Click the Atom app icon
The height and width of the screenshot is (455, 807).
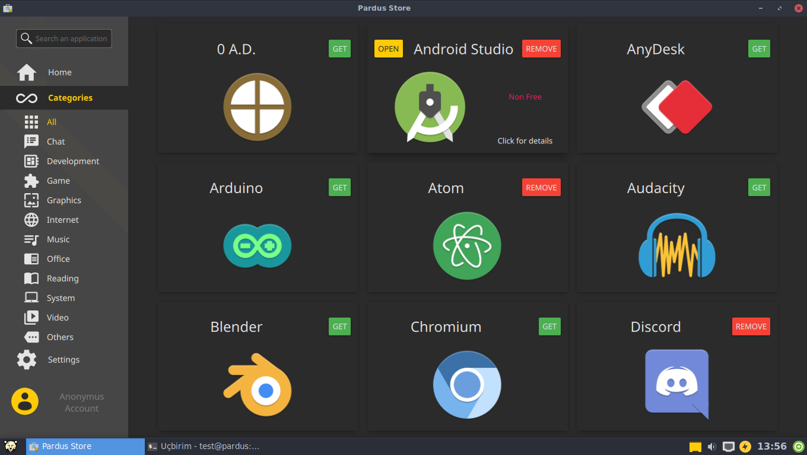(x=467, y=246)
